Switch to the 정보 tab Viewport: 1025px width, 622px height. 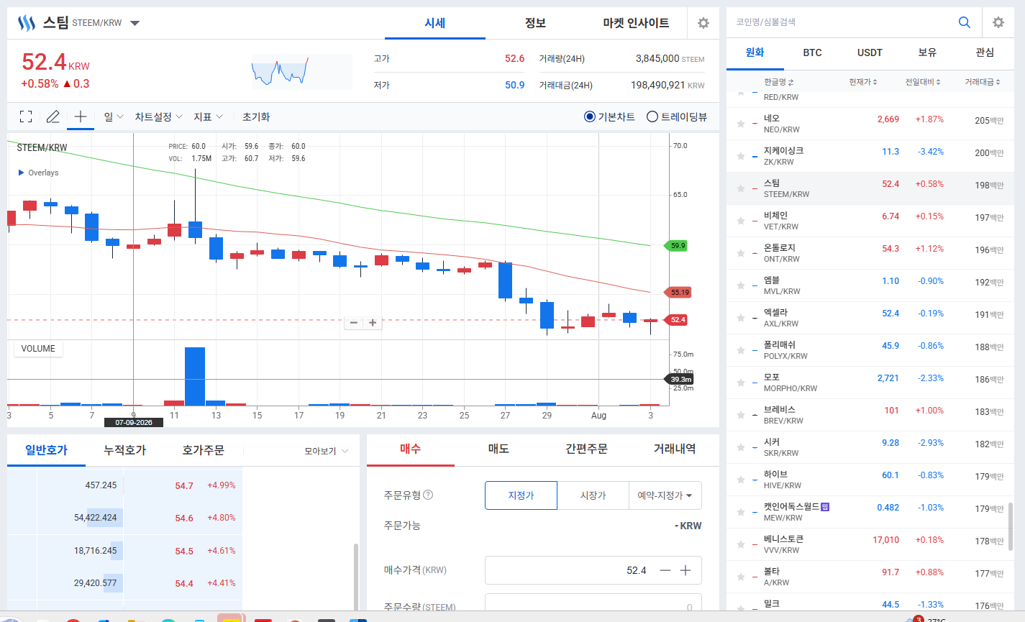(535, 23)
